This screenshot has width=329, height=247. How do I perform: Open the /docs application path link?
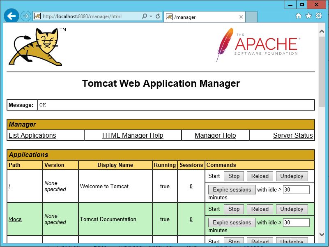point(15,219)
